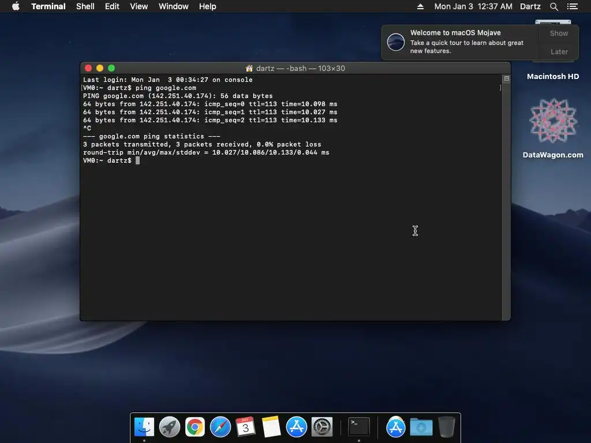Select Macintosh HD desktop label
Image resolution: width=591 pixels, height=443 pixels.
[x=552, y=77]
